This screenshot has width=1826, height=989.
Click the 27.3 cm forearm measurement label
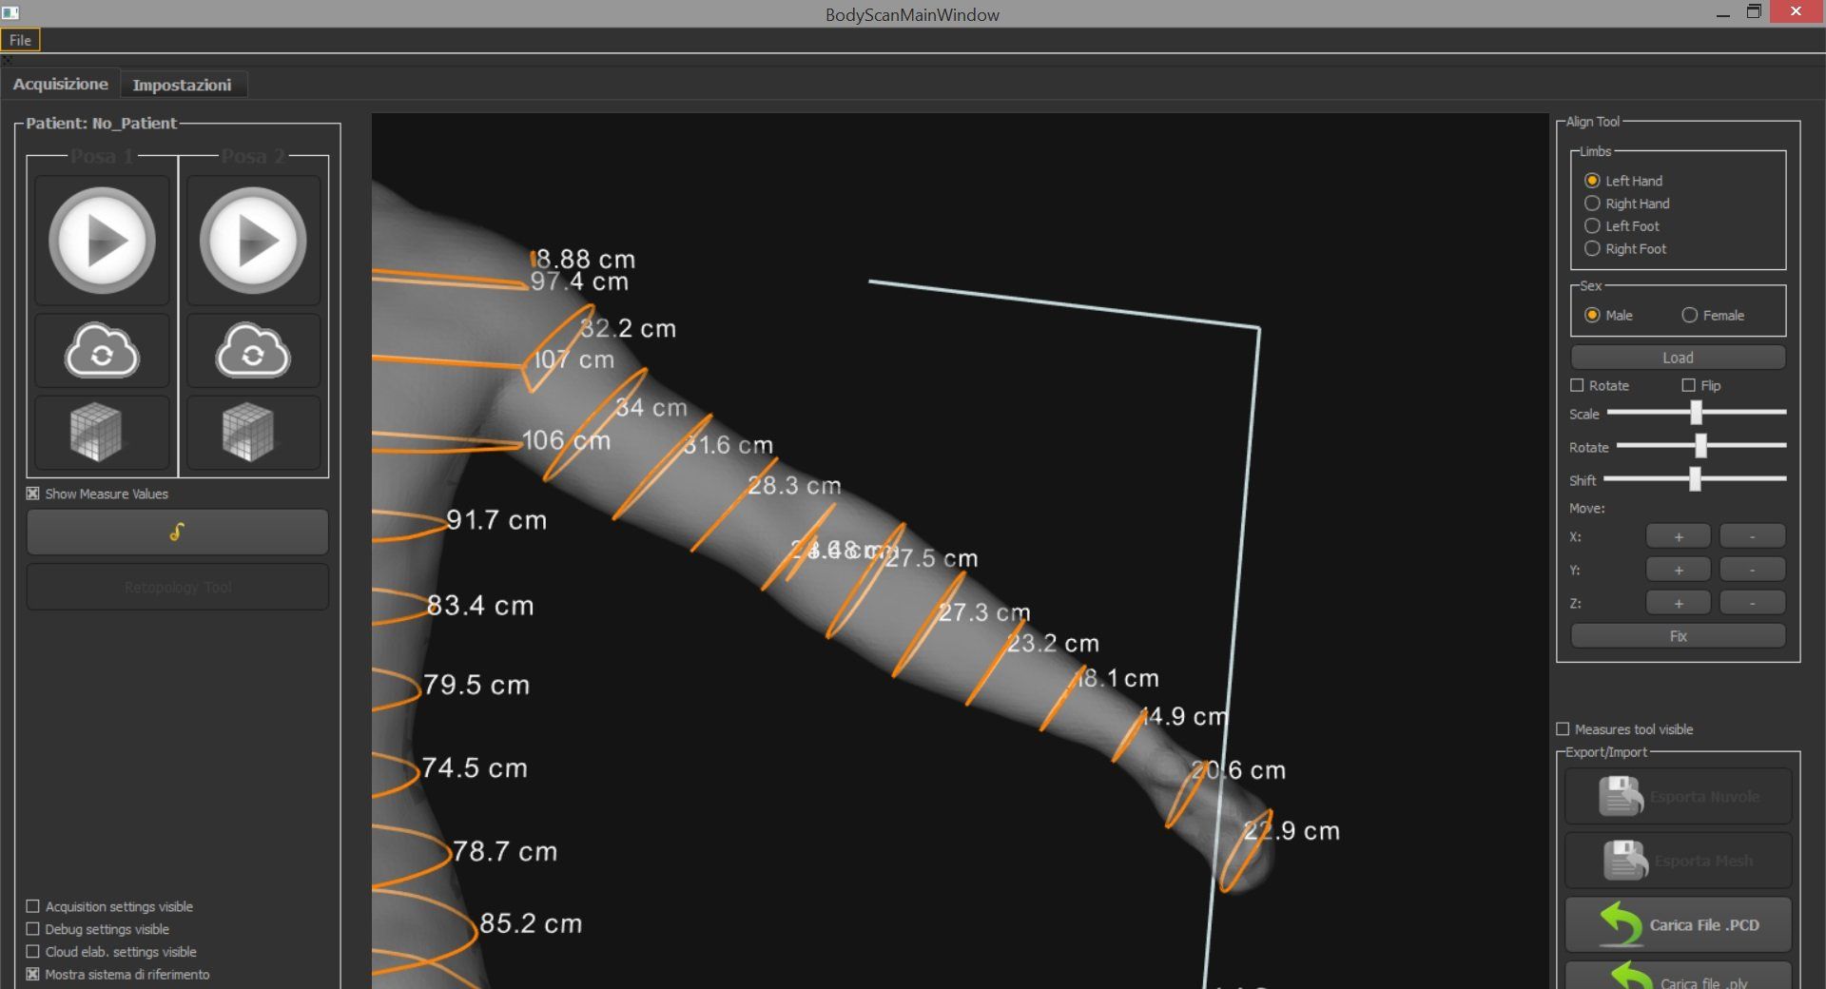984,612
